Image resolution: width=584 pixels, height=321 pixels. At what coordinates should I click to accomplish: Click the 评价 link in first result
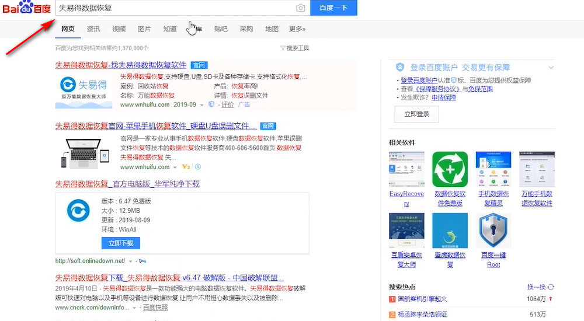click(x=228, y=104)
